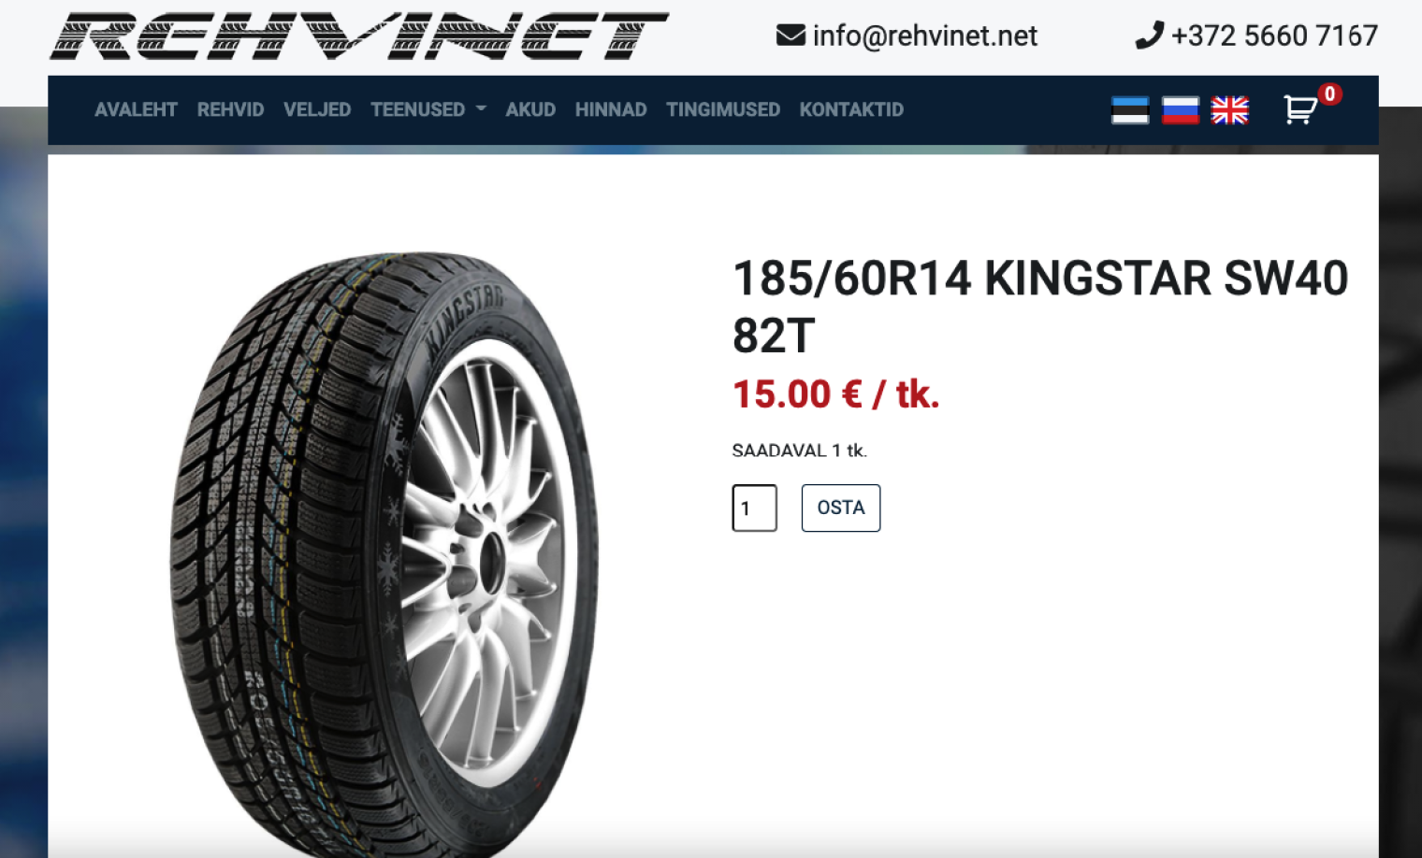1422x858 pixels.
Task: View the HINNAD price list
Action: pos(611,109)
